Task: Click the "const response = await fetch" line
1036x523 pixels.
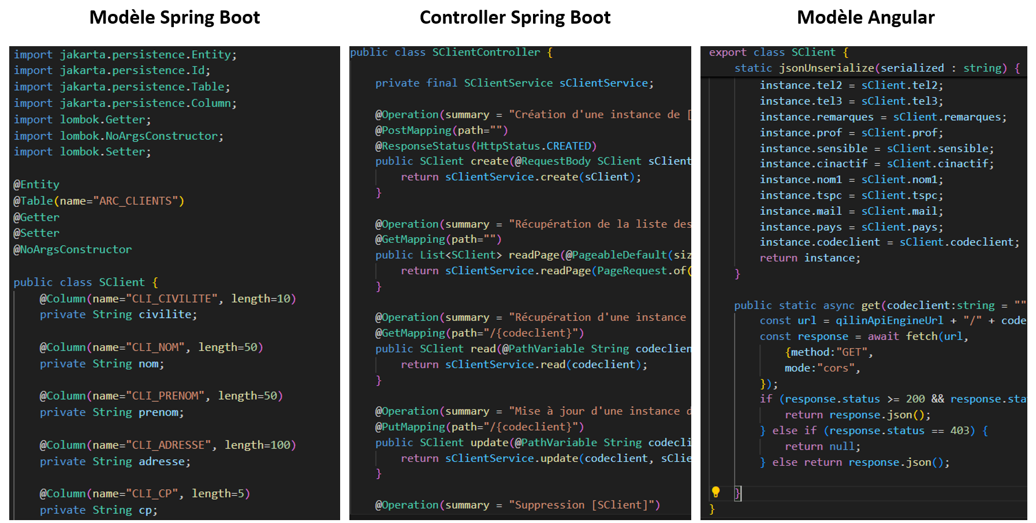Action: click(x=863, y=337)
